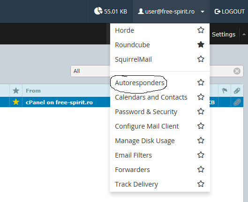Click the logout arrow icon
248x202 pixels.
[218, 12]
